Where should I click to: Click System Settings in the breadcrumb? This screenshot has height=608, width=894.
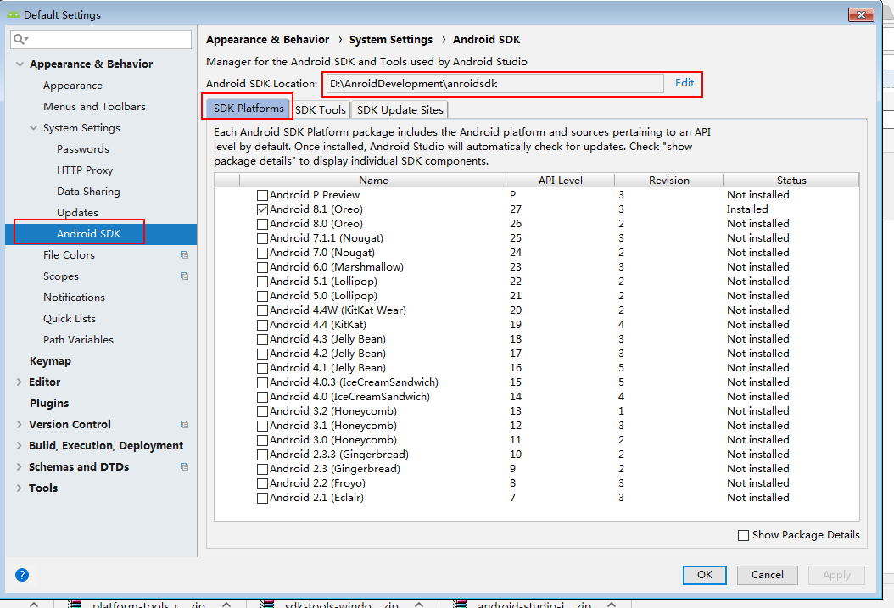coord(390,39)
